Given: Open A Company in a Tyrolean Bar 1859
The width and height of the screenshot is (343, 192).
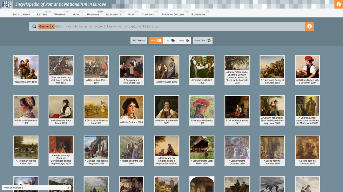Looking at the screenshot, I should pyautogui.click(x=131, y=70).
